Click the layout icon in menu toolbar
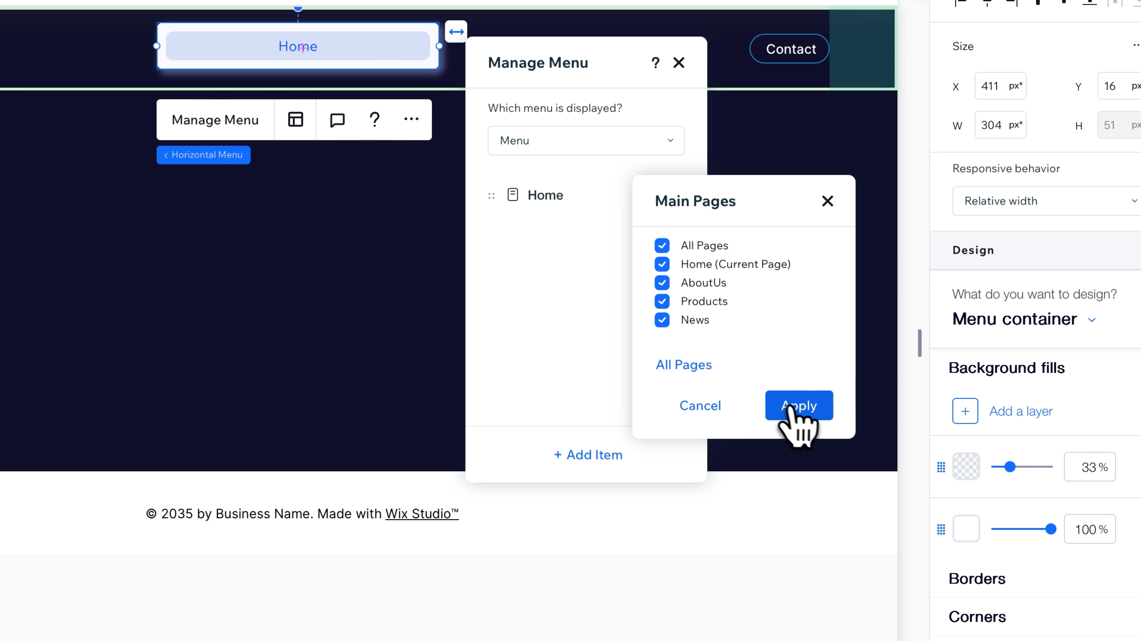This screenshot has height=641, width=1141. pyautogui.click(x=295, y=119)
